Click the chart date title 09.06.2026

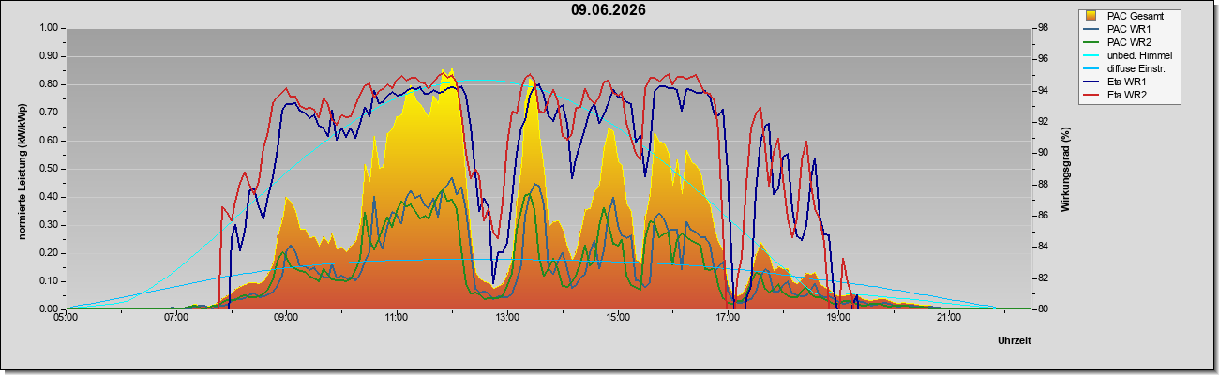tap(609, 10)
